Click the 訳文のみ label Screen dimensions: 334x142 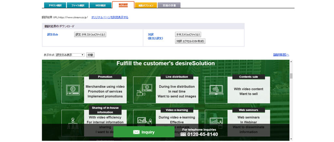coord(53,34)
